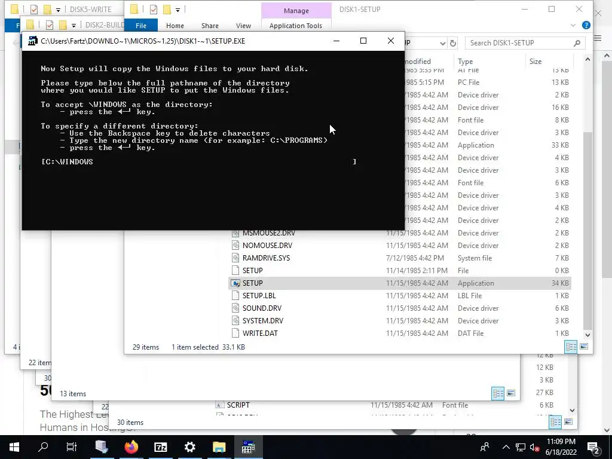Click the Properties checkmark icon in DISK5-WRITE title bar
The height and width of the screenshot is (459, 612).
point(34,10)
